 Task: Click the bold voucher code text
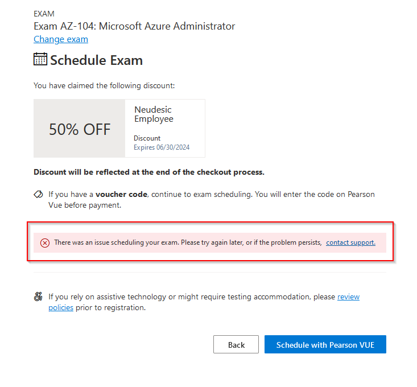coord(121,195)
